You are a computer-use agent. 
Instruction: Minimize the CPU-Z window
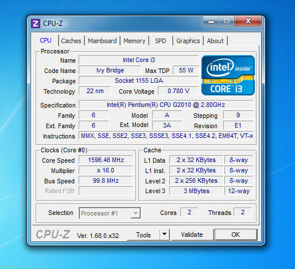(211, 21)
